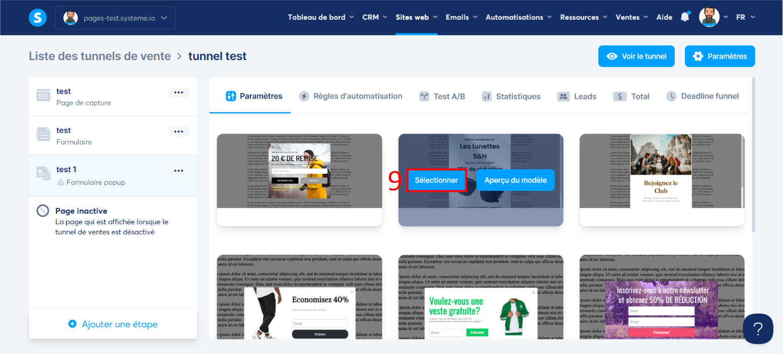
Task: Open the Automatisations dropdown menu
Action: pyautogui.click(x=518, y=17)
